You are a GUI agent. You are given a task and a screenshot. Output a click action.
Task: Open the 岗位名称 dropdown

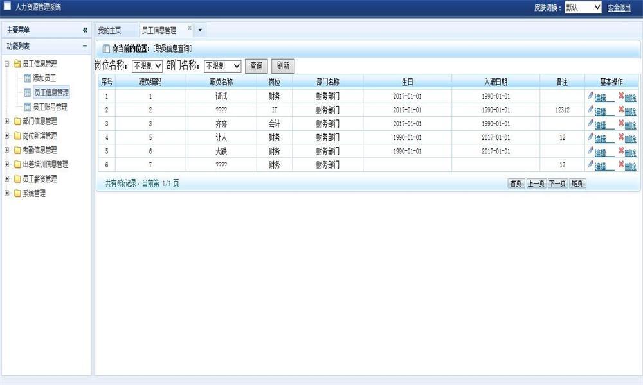pyautogui.click(x=147, y=65)
